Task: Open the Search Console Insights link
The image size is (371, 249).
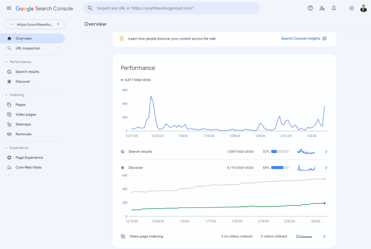Action: click(x=304, y=38)
